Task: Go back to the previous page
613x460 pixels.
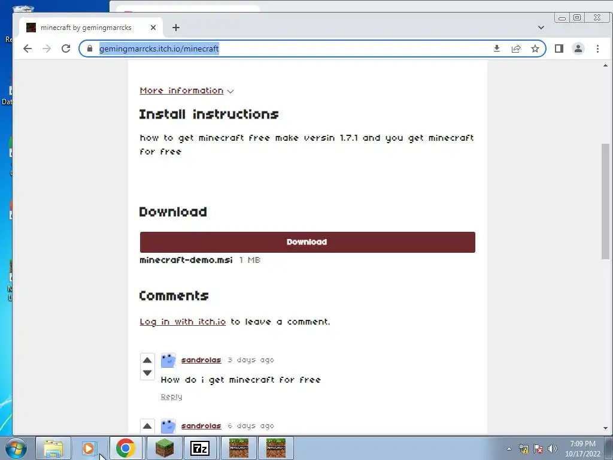Action: click(x=28, y=49)
